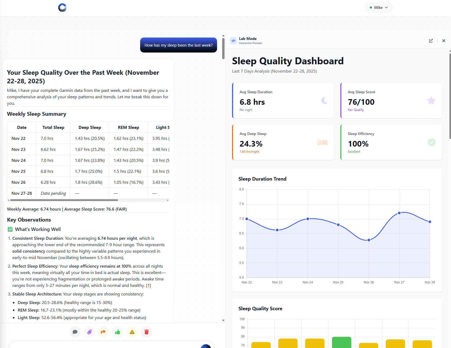Click the dashboard panel's vertical scrollbar
Viewport: 451px width, 348px height.
450,96
